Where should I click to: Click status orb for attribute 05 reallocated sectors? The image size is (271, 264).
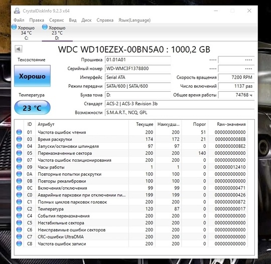(x=19, y=153)
